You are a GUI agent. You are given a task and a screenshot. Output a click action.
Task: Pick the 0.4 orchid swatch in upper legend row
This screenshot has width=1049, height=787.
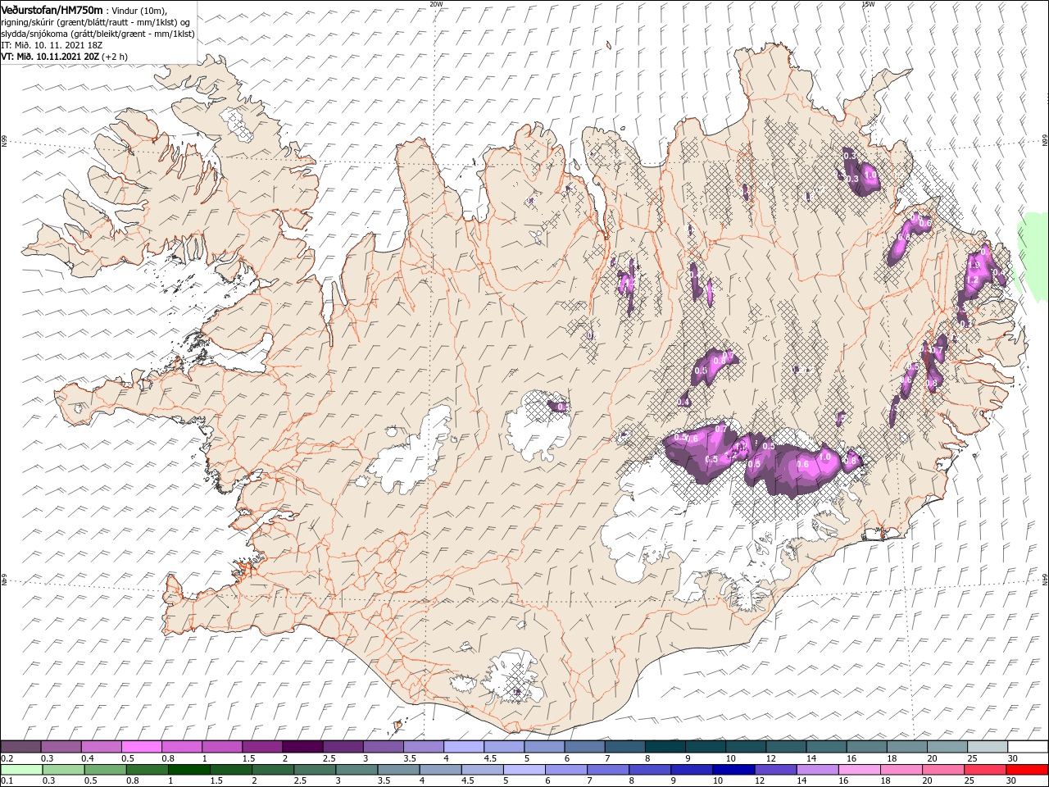[x=101, y=746]
